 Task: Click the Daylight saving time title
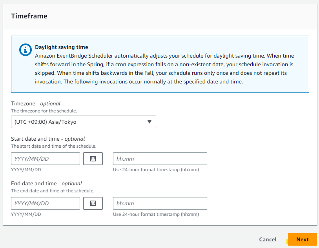tap(61, 47)
